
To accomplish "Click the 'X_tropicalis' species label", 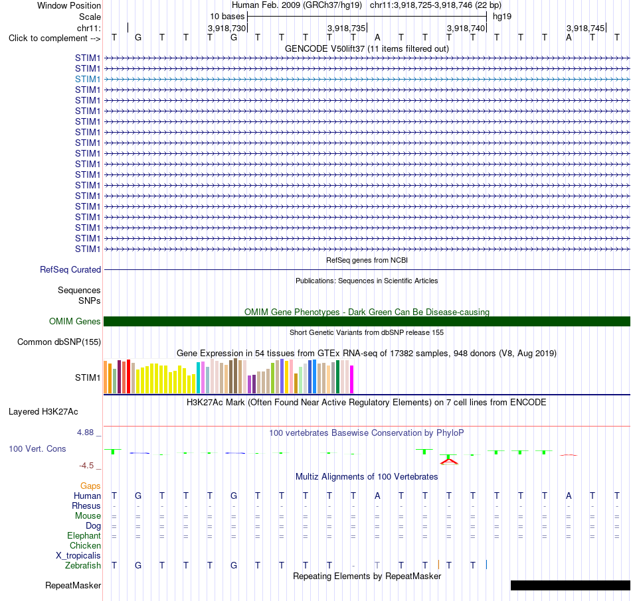I will tap(78, 556).
